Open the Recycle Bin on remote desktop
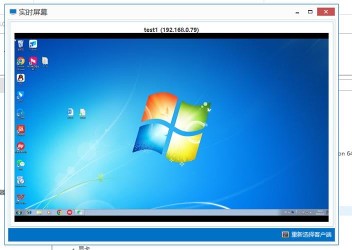 click(x=20, y=45)
